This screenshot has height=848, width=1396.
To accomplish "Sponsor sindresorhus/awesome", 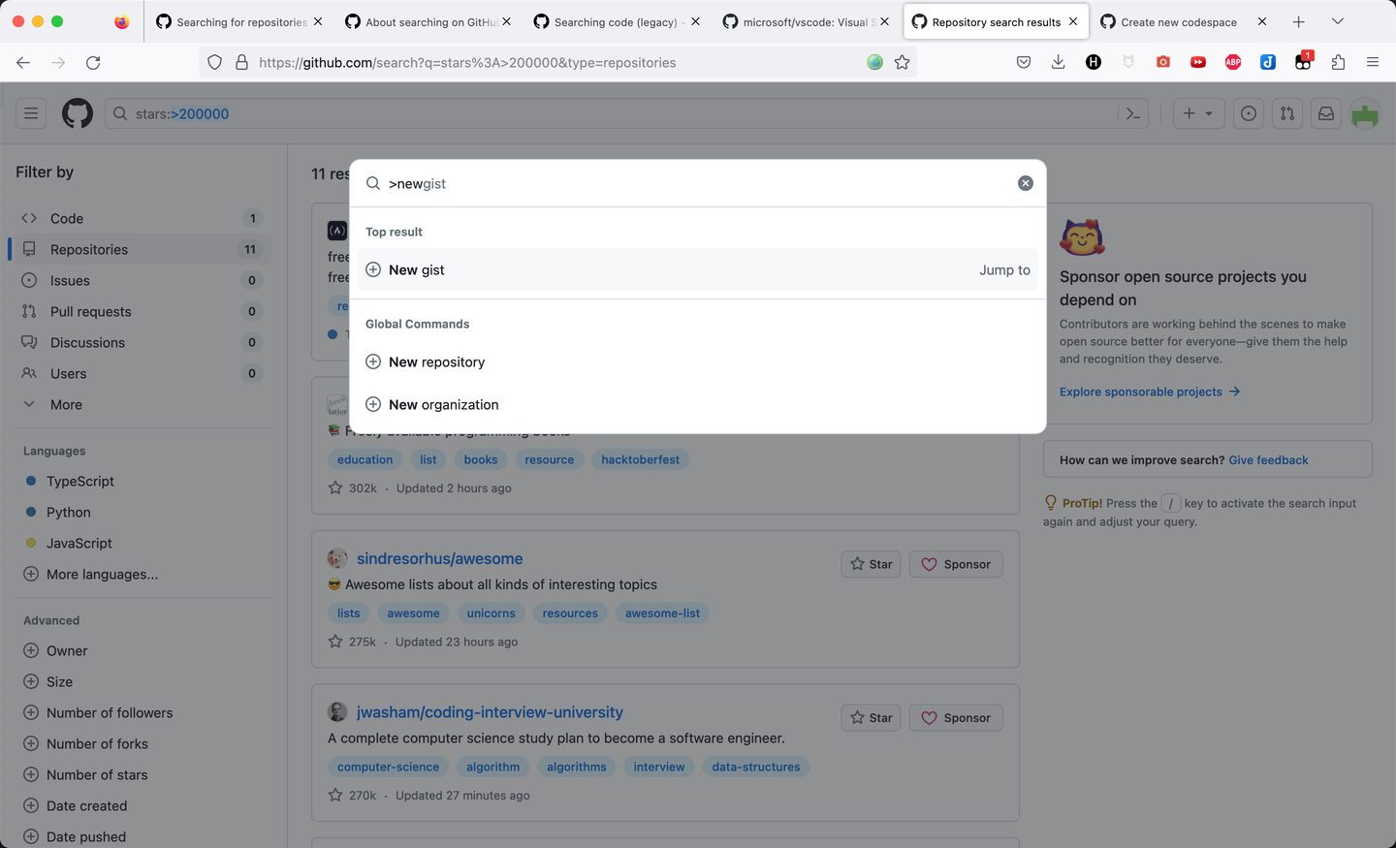I will [956, 564].
